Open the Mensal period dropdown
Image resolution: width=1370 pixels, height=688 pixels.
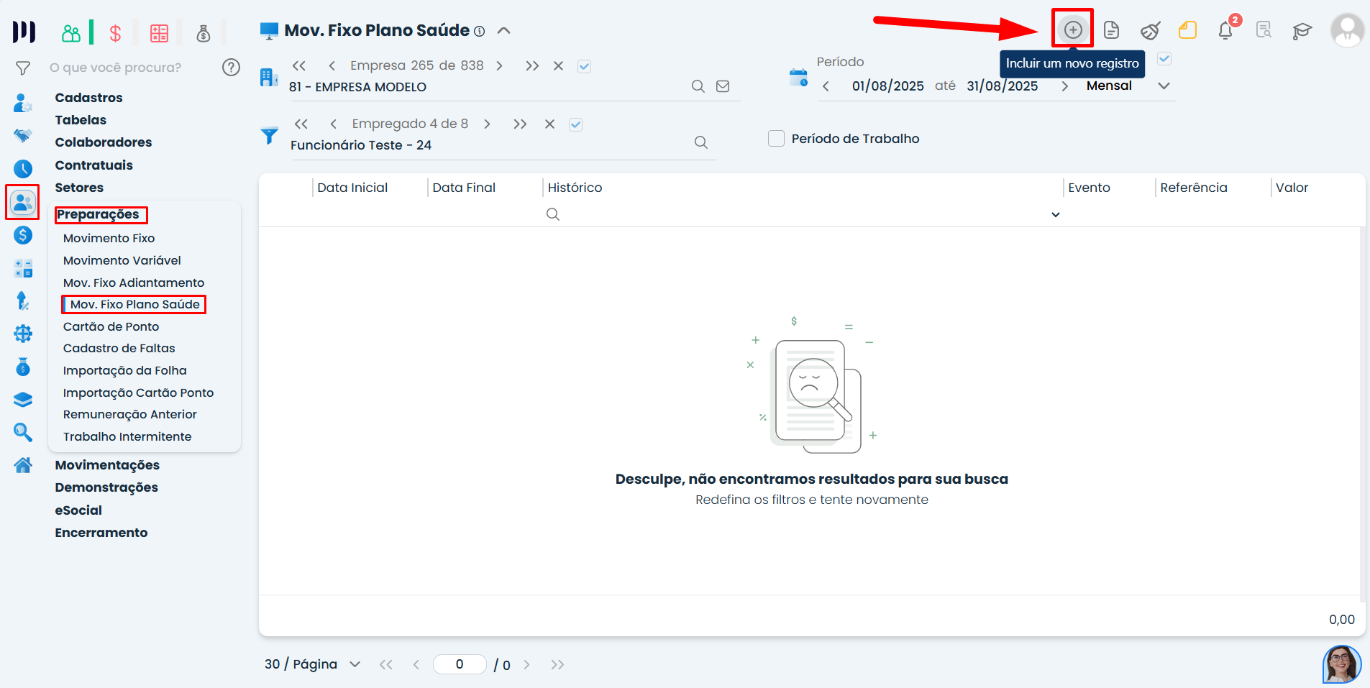coord(1163,86)
